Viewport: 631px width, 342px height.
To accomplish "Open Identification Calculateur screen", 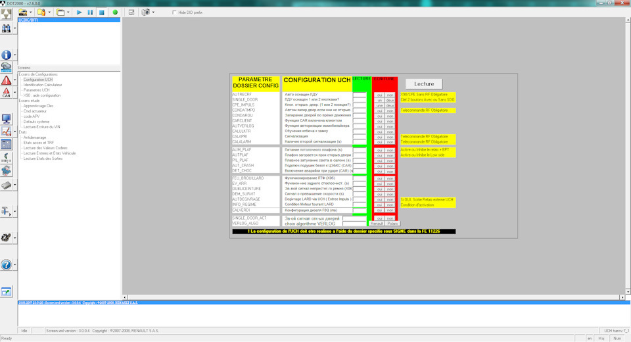I will 43,85.
